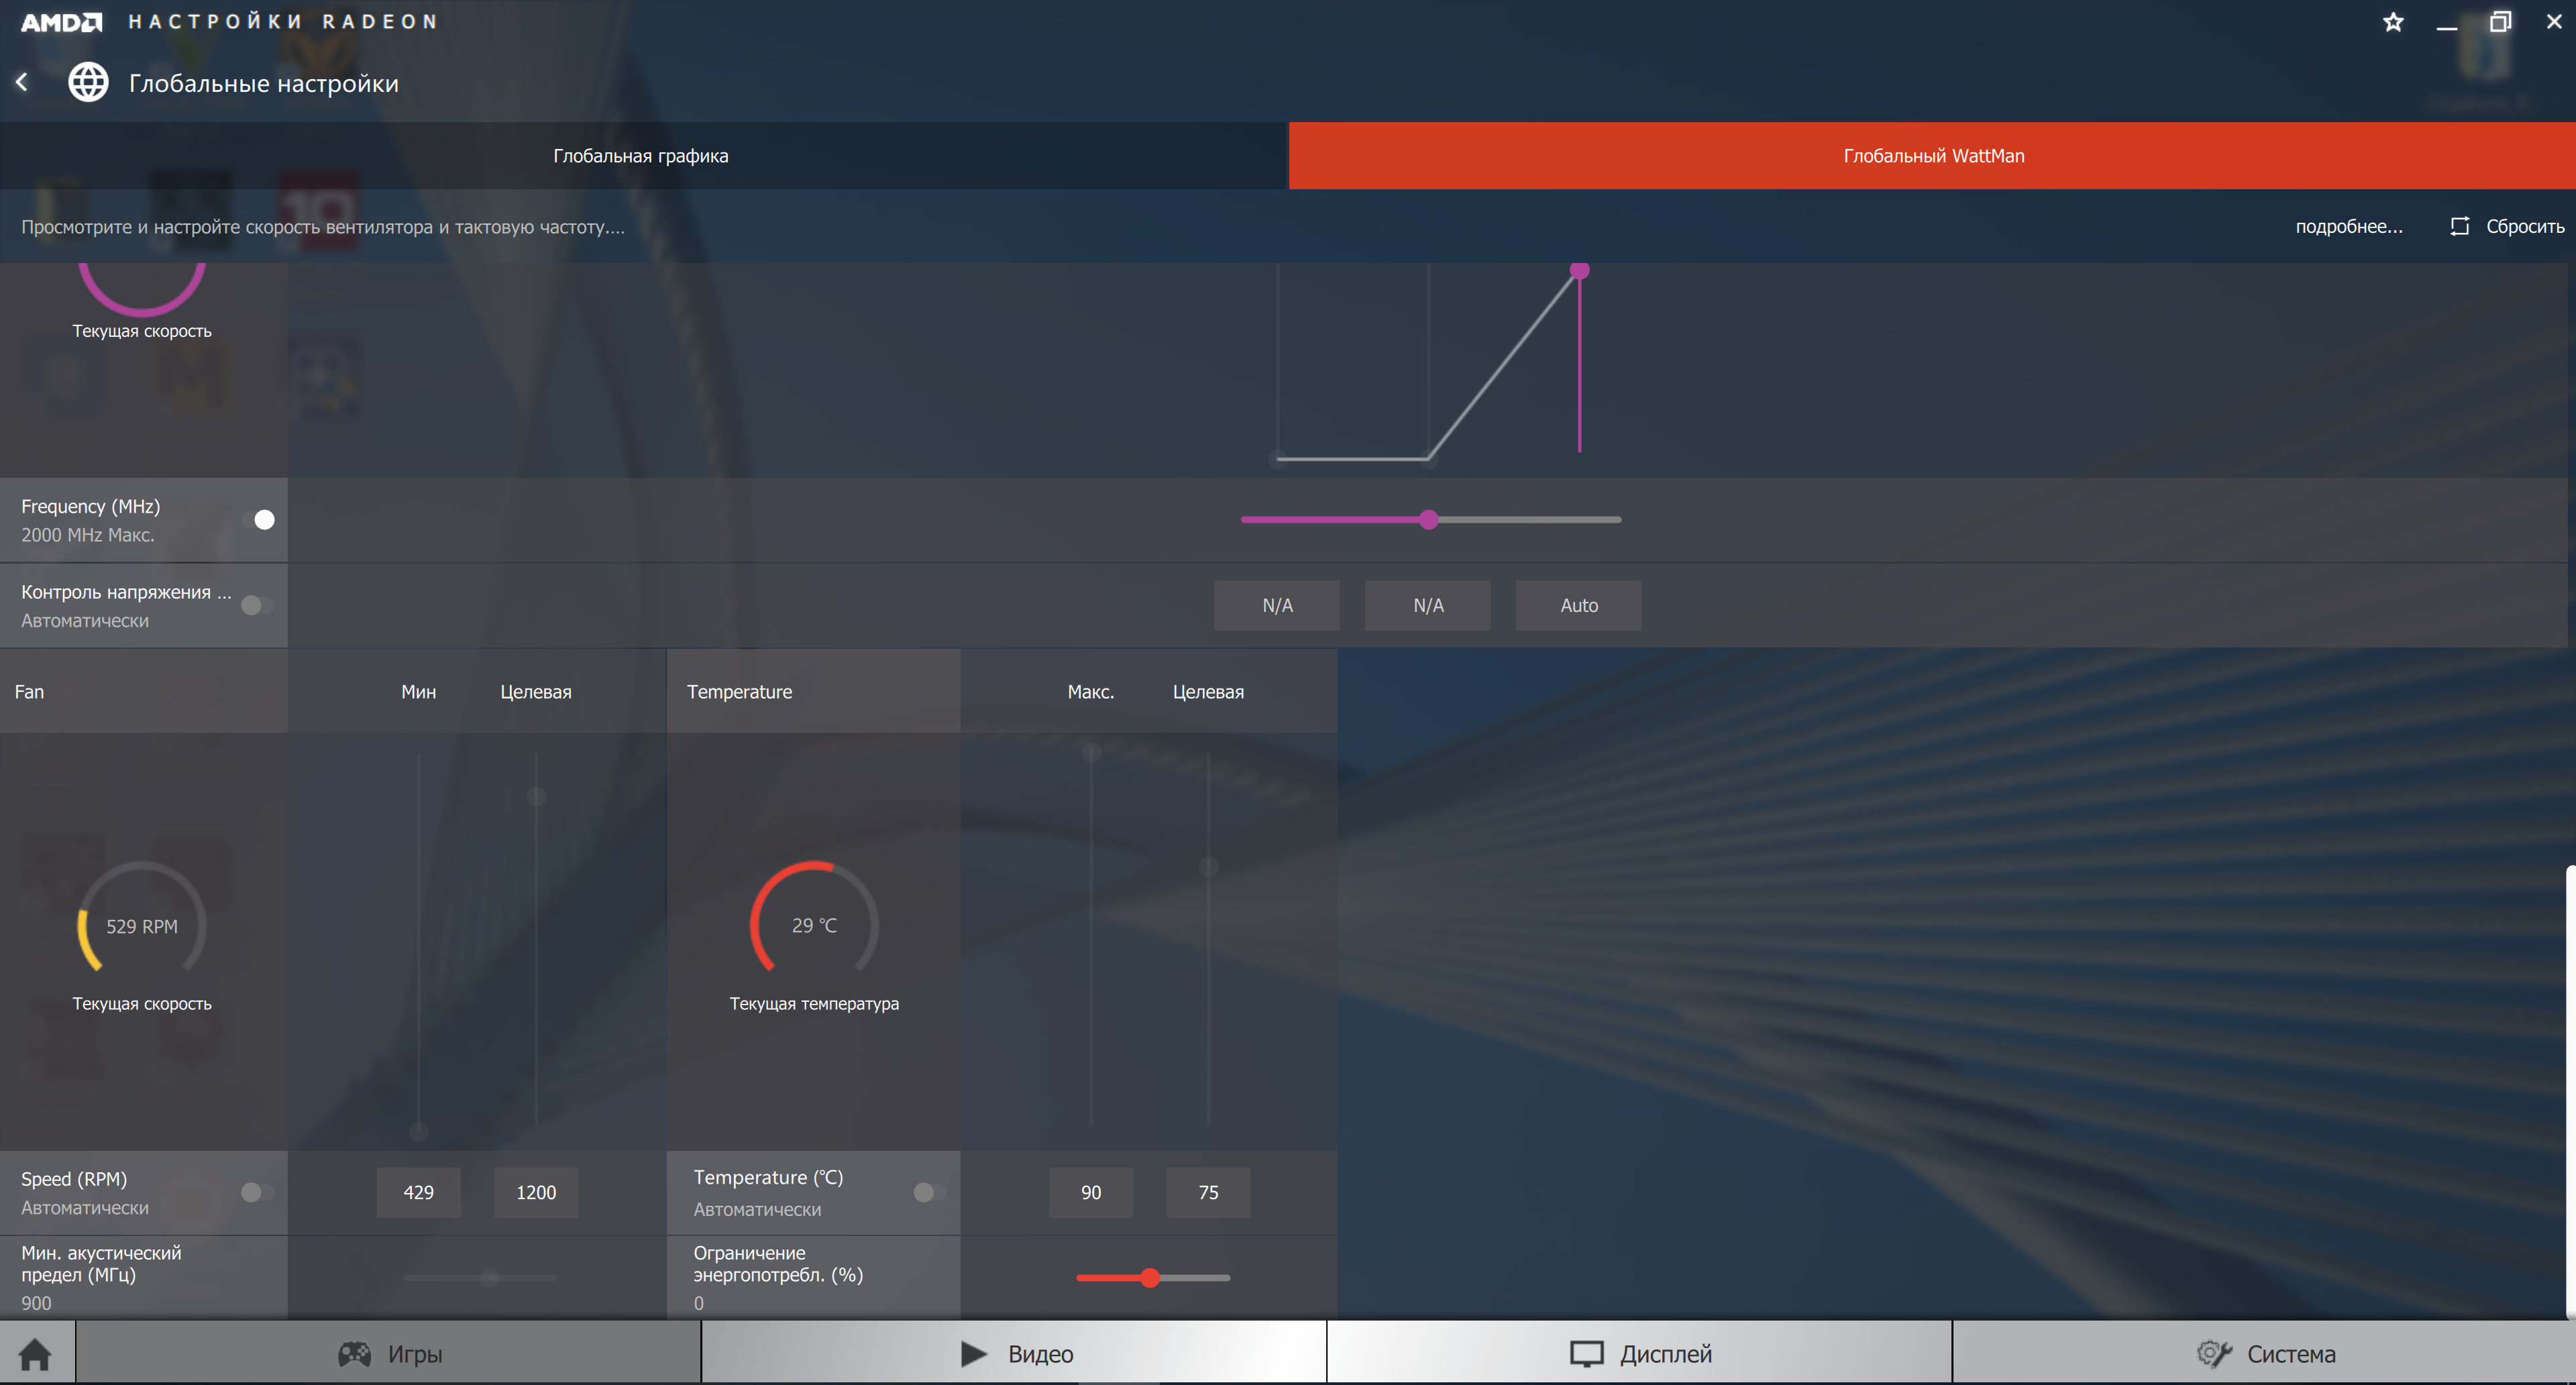Click the fan minimum 429 field
This screenshot has width=2576, height=1385.
click(418, 1192)
